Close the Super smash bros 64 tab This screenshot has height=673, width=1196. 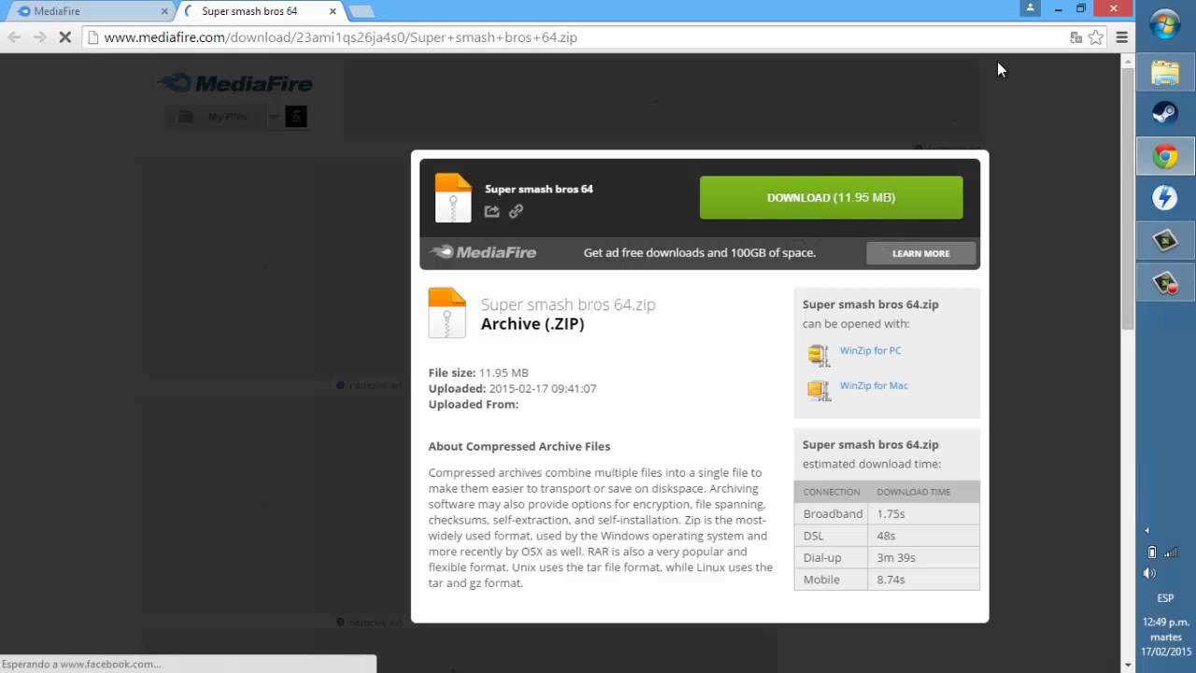click(332, 11)
